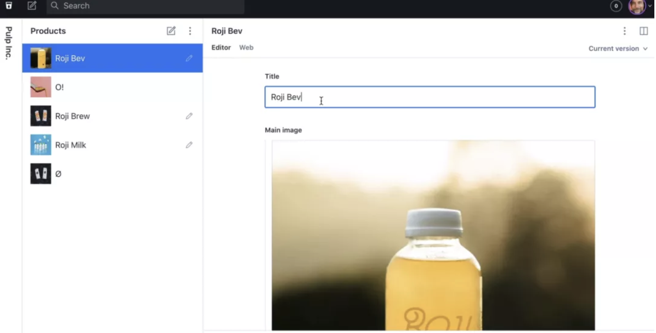Click into the Title input field
The image size is (656, 333).
430,97
